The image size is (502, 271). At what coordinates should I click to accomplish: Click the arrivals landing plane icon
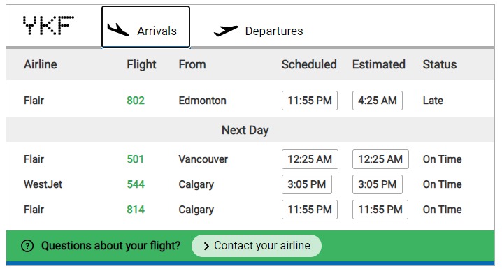(118, 30)
